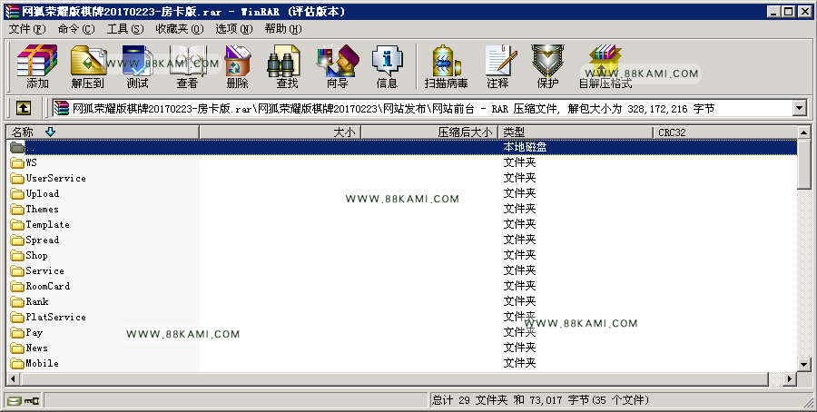Screen dimensions: 817x412
Task: Click the RAR archive icon in address bar
Action: coord(62,108)
